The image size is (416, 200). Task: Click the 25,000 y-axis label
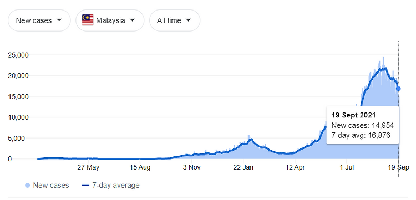[18, 55]
